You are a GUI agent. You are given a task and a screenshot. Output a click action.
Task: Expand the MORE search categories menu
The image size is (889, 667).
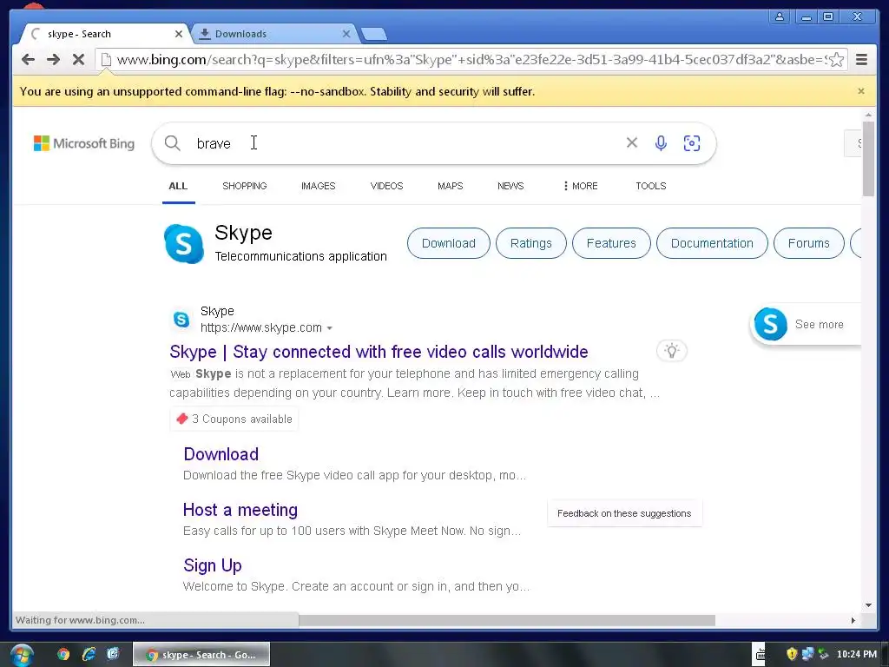pyautogui.click(x=581, y=186)
